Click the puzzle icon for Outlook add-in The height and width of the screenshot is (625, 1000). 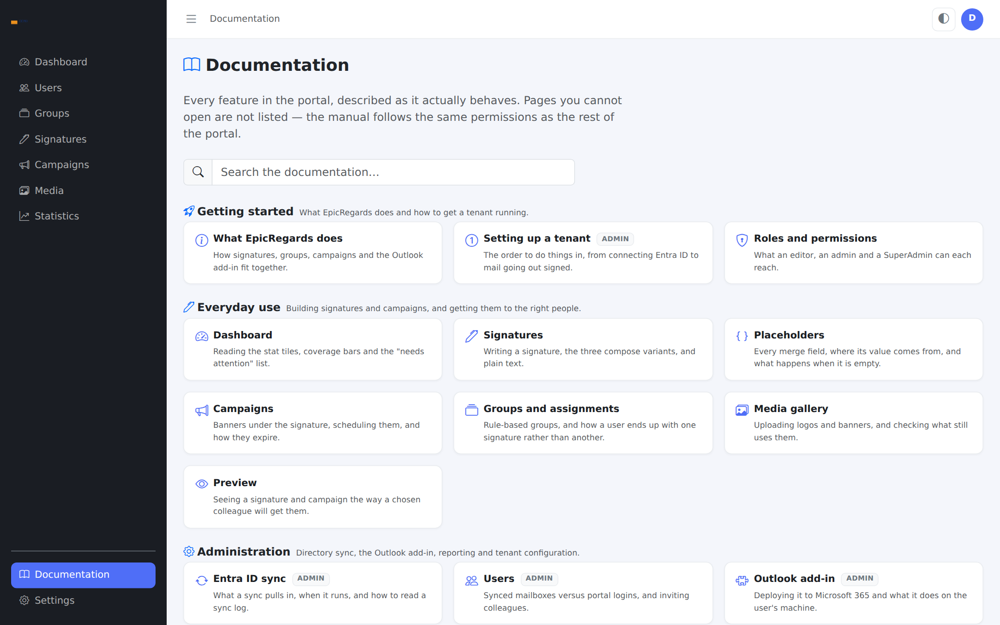tap(742, 580)
